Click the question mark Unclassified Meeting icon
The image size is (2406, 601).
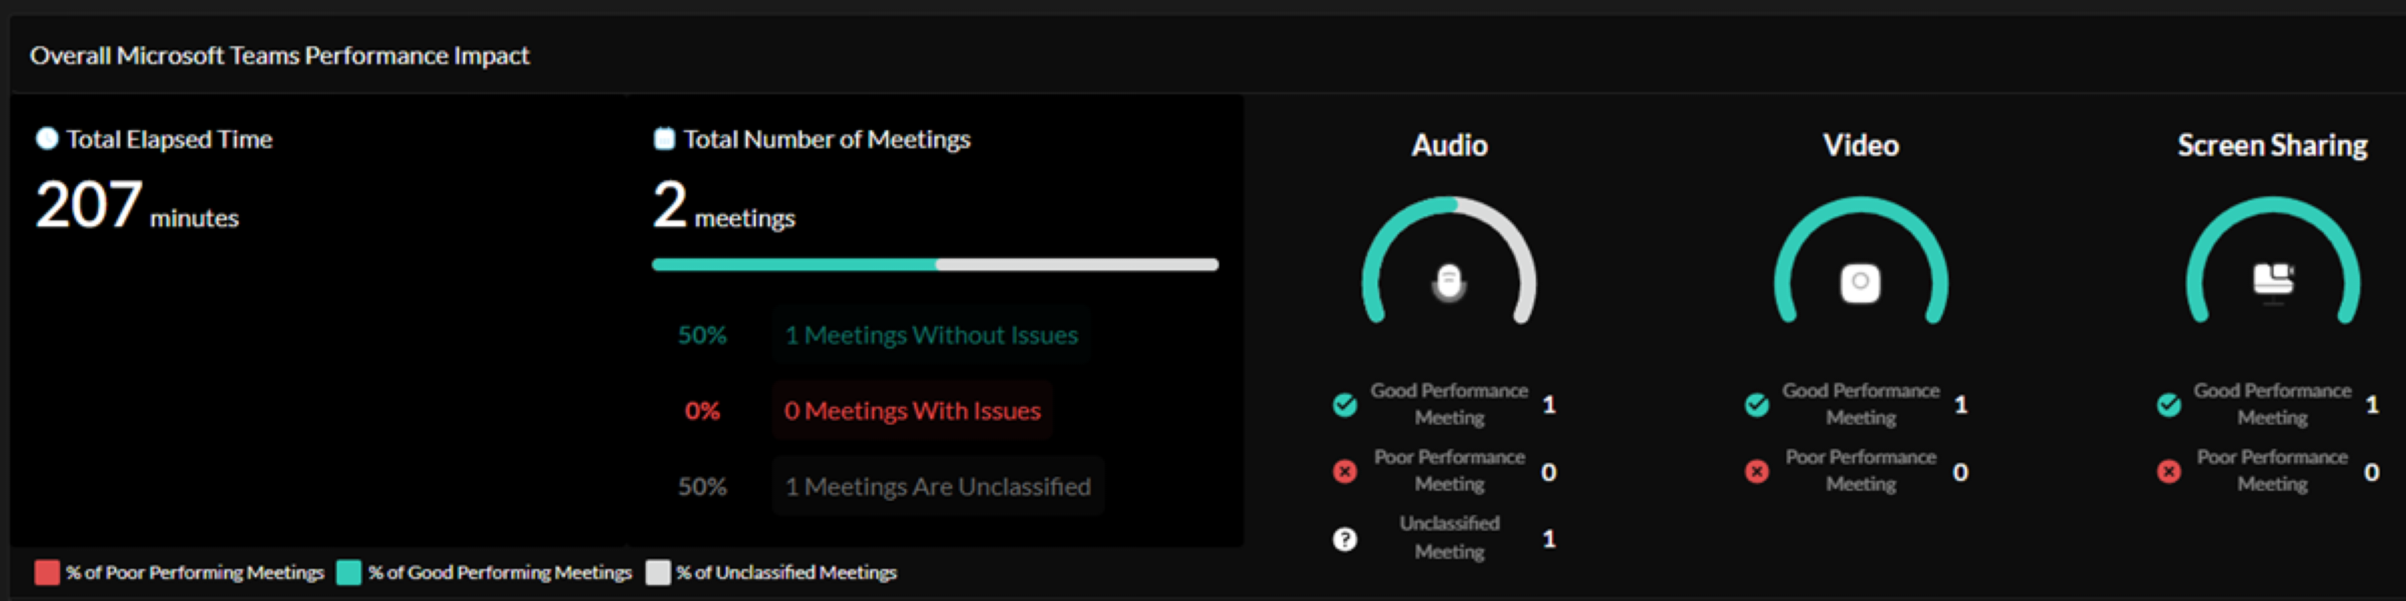[1345, 538]
